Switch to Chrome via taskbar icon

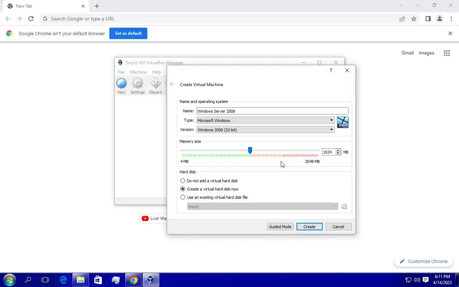[x=133, y=280]
